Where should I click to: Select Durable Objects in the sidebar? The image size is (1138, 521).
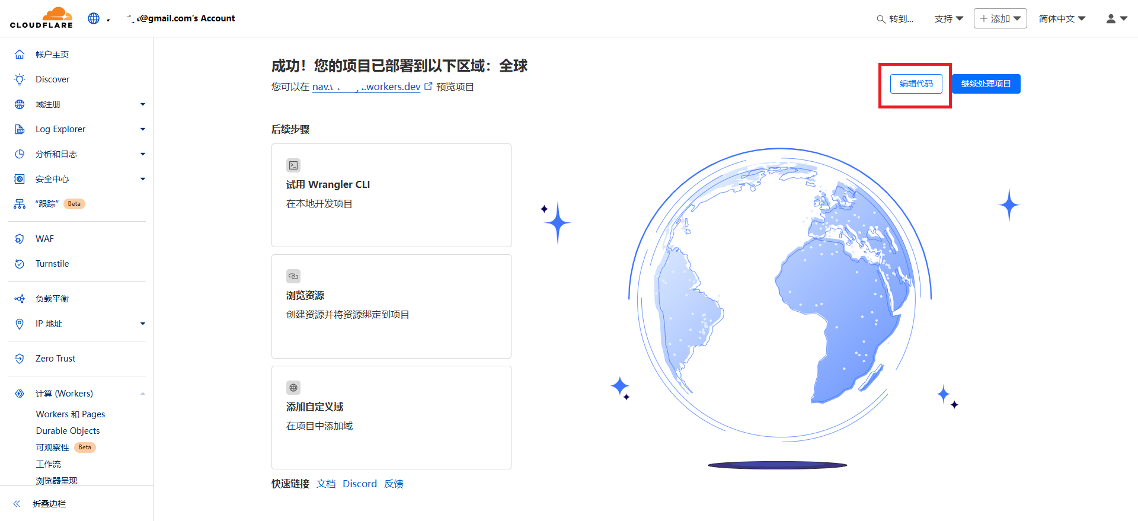coord(68,431)
